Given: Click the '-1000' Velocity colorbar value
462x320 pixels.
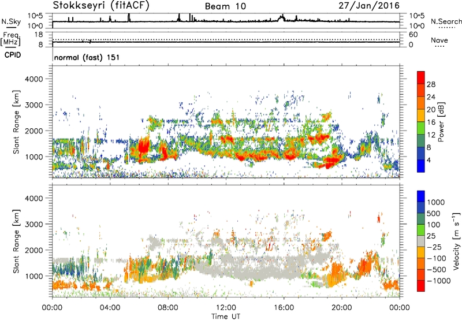Looking at the screenshot, I should pos(438,281).
